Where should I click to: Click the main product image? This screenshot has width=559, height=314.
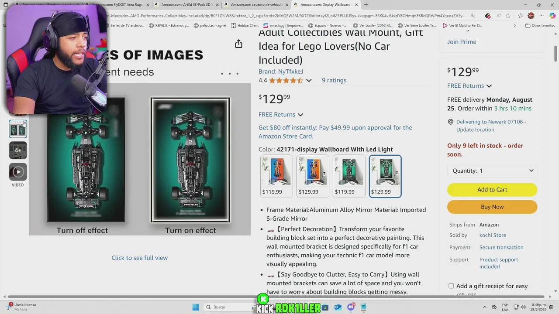tap(140, 159)
